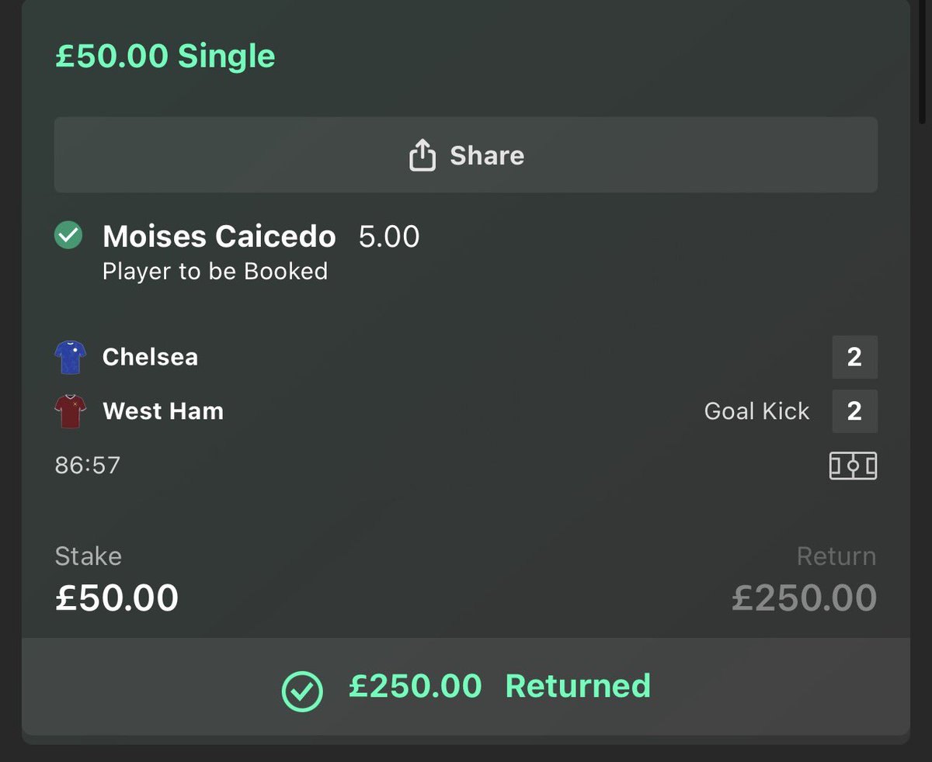Click the Chelsea team name
932x762 pixels.
pyautogui.click(x=150, y=358)
